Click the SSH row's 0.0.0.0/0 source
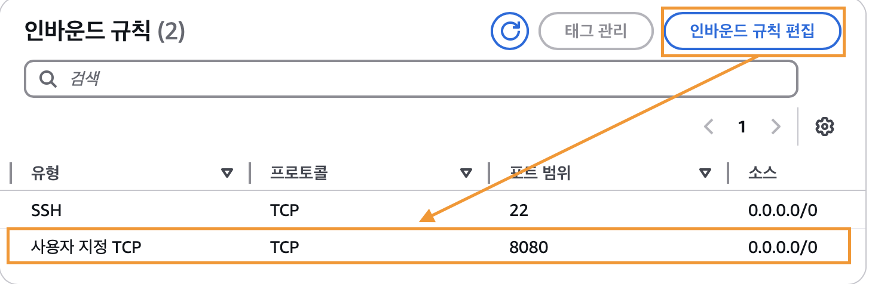Screen dimensions: 869x284 782,211
